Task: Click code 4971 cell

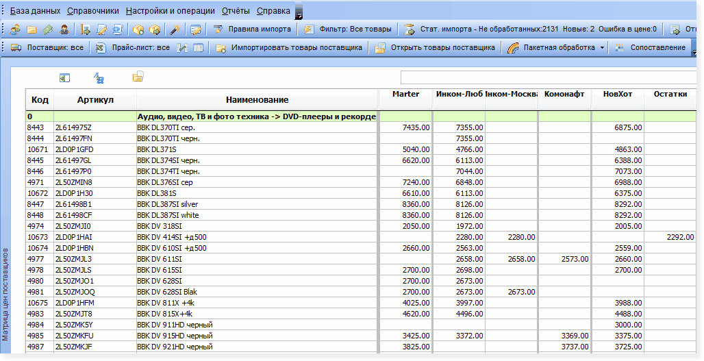Action: [40, 182]
